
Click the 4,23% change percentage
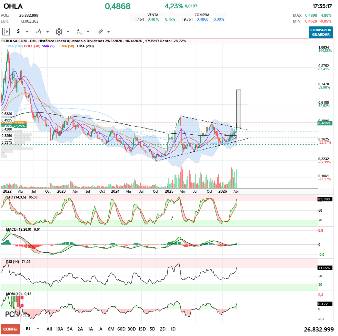[174, 6]
